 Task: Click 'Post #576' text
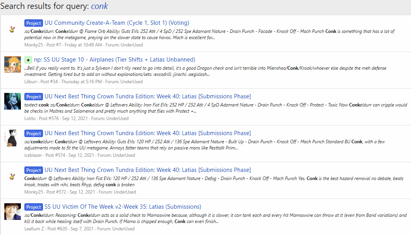49,118
